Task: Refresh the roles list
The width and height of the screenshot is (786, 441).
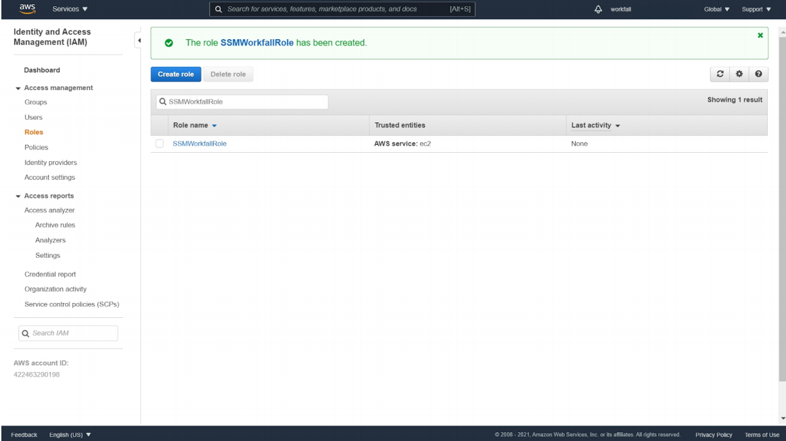Action: 720,74
